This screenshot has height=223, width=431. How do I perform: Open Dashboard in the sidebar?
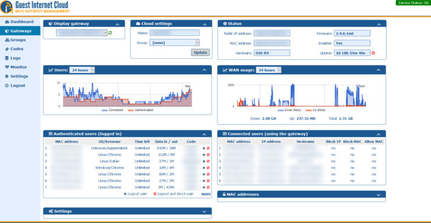coord(22,22)
